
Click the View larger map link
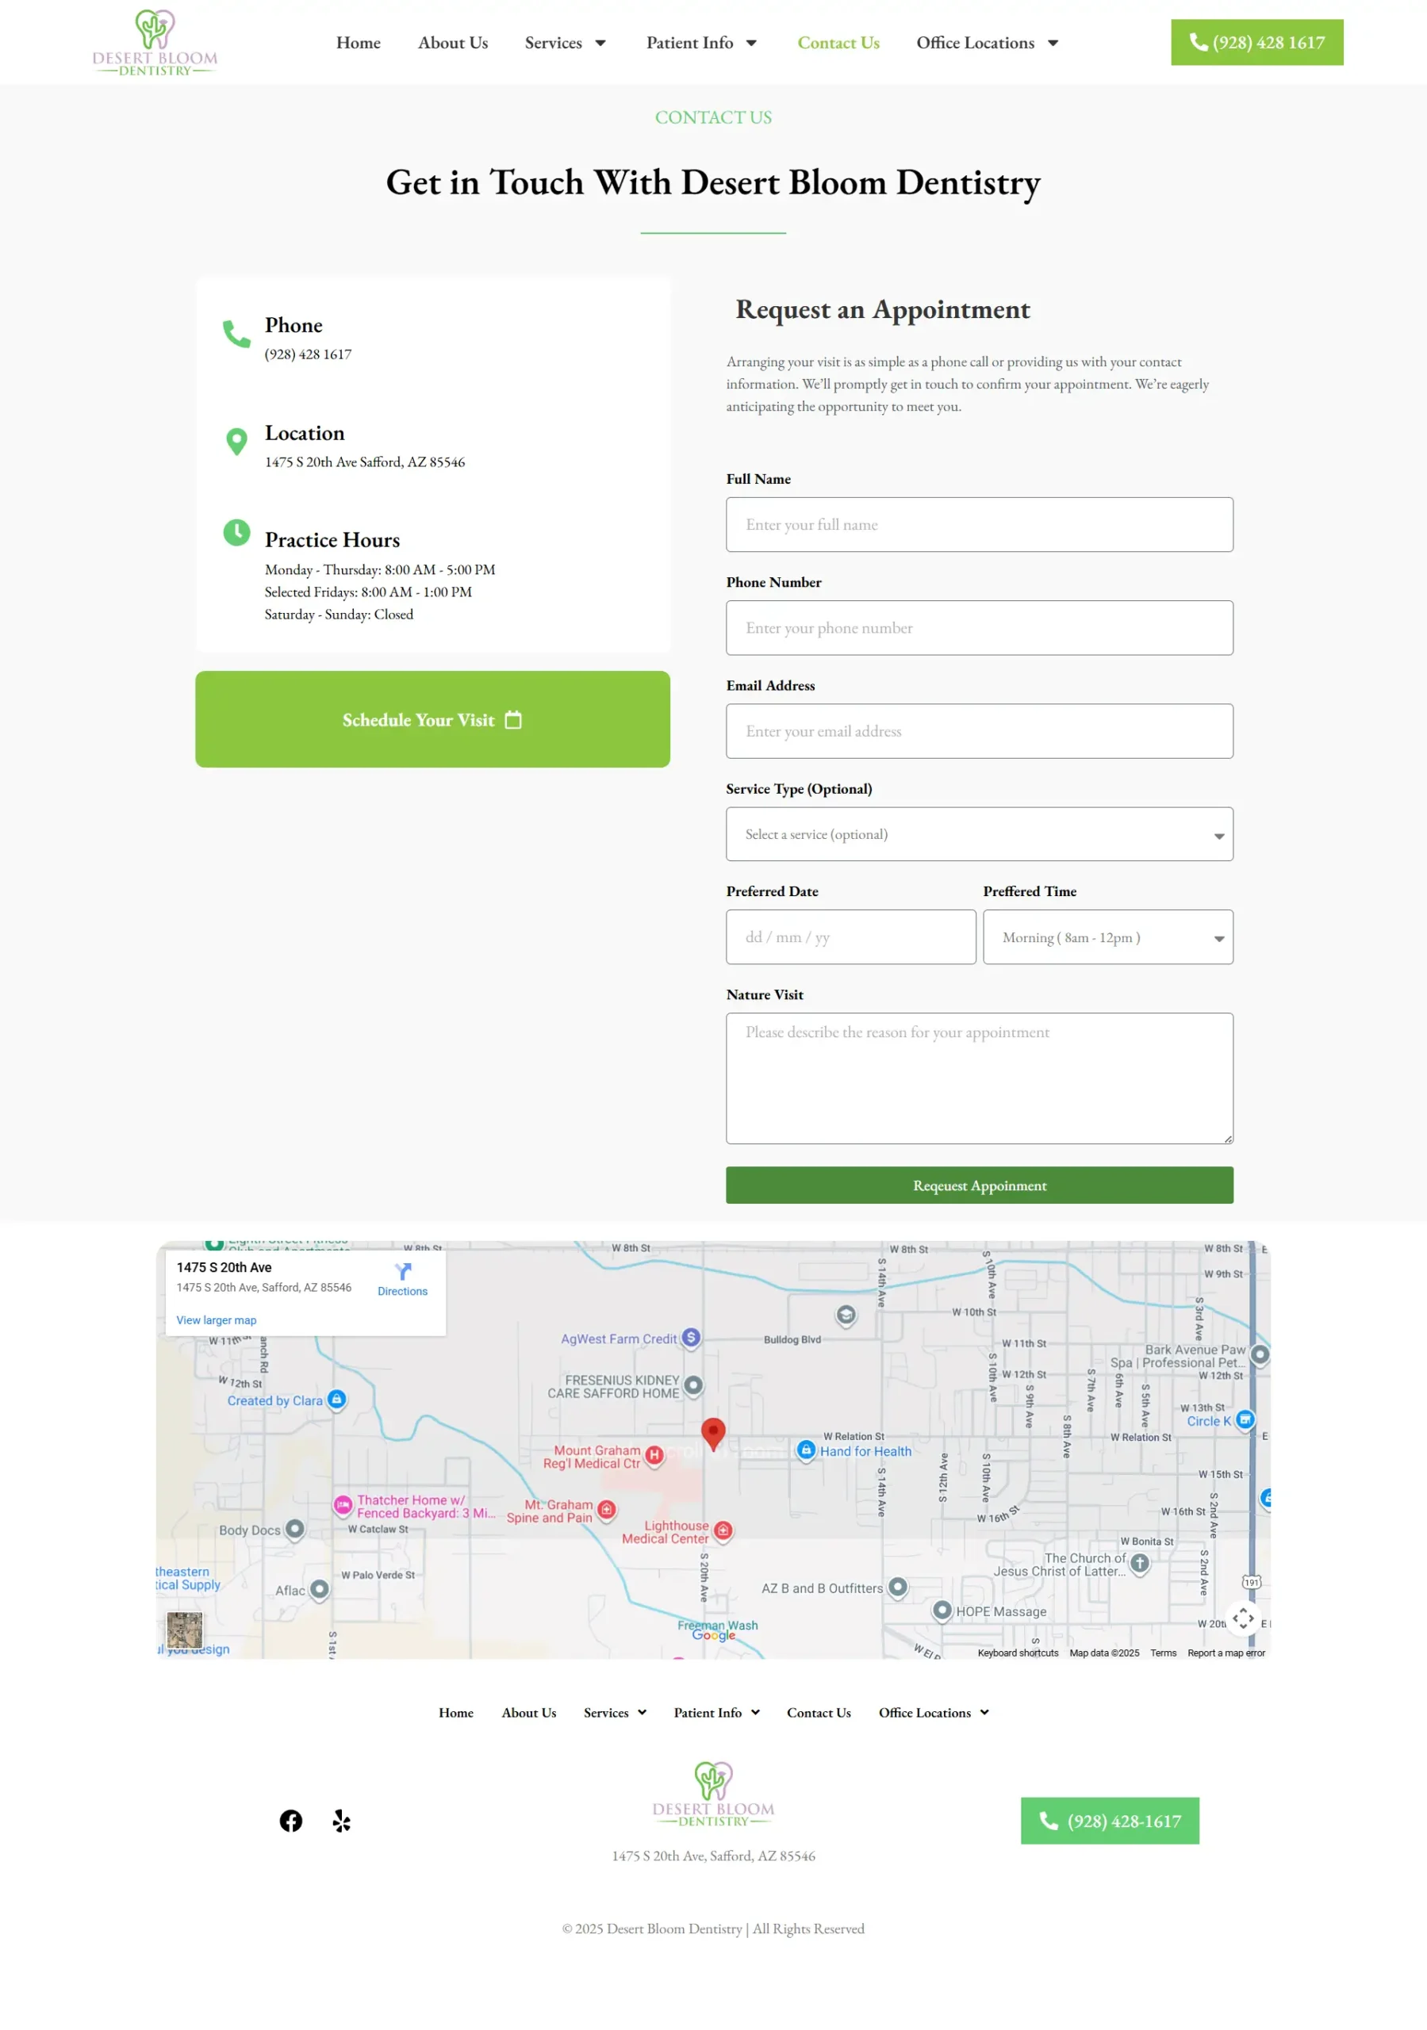pos(216,1320)
